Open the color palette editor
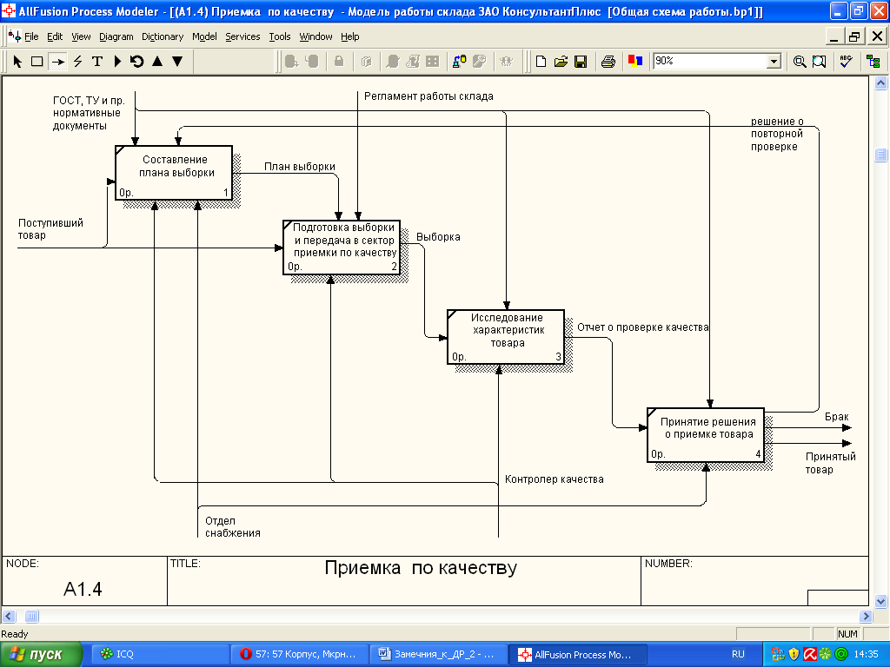Screen dimensions: 890x667 (x=635, y=61)
